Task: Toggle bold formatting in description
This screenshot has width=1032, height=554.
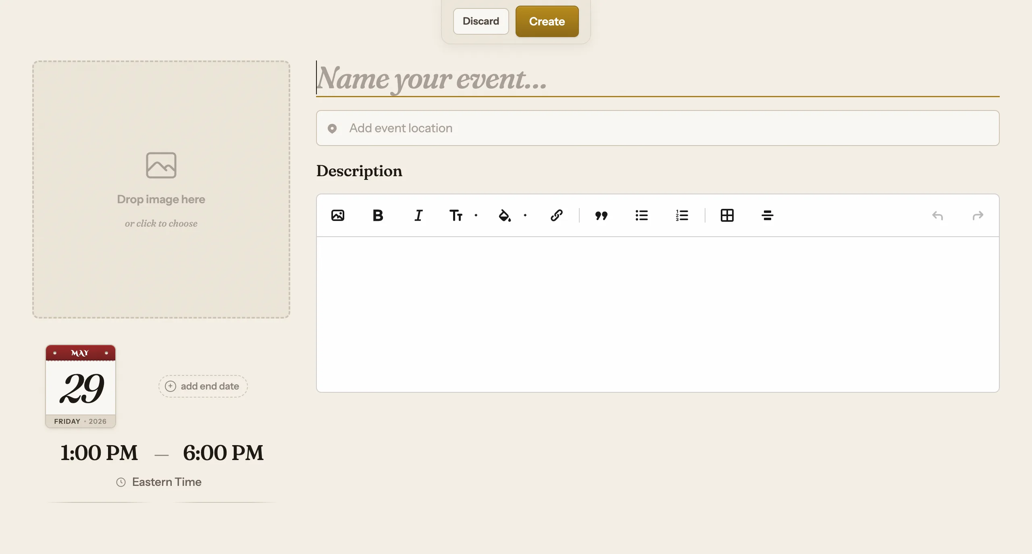Action: pyautogui.click(x=378, y=215)
